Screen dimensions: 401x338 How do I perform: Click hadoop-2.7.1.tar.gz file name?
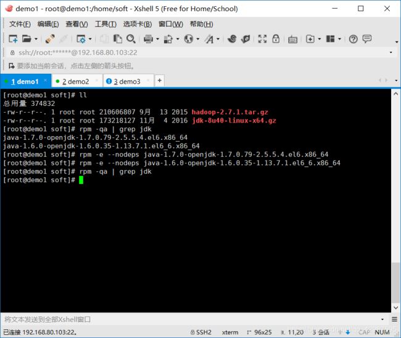pos(229,112)
